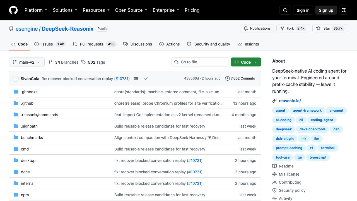Click the Contributing people icon

point(274,182)
